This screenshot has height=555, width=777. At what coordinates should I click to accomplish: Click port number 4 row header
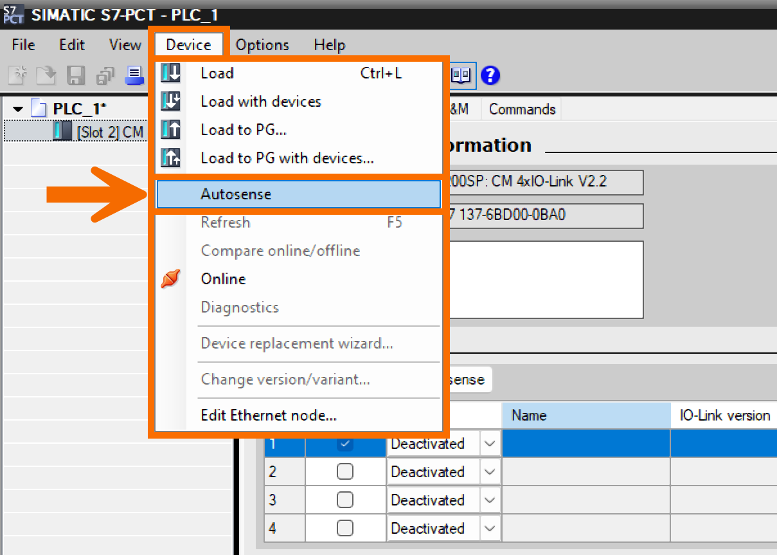285,529
